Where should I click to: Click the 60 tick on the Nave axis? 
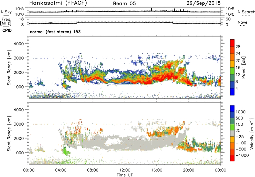coord(228,19)
